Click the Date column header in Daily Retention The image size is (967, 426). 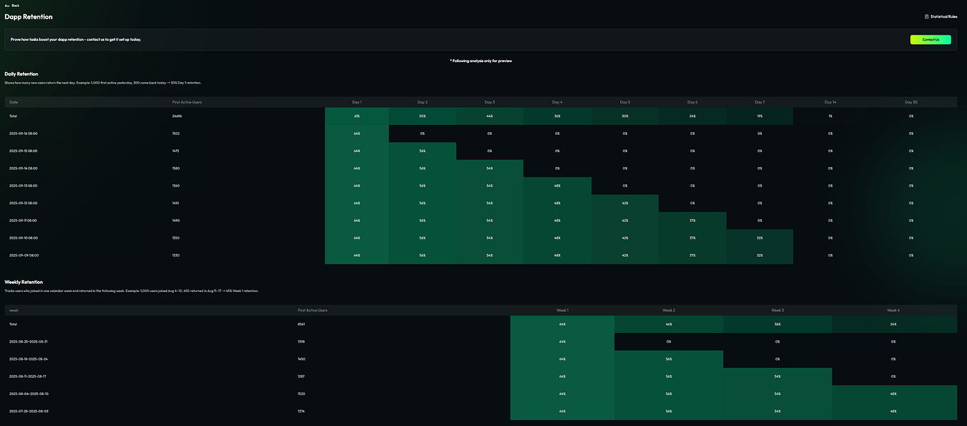point(14,102)
